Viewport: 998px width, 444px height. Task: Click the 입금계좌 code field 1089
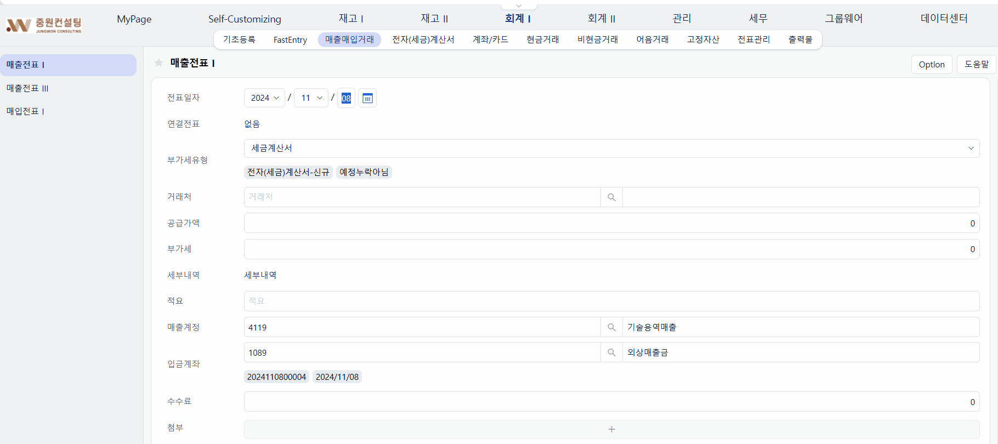(x=422, y=352)
